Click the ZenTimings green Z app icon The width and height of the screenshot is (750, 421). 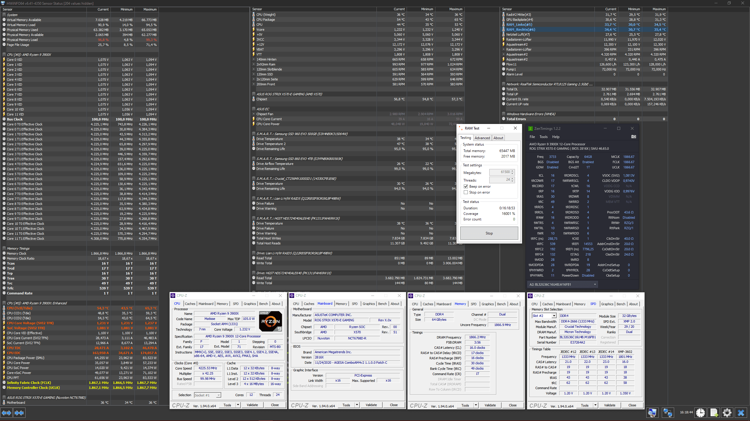[x=530, y=128]
